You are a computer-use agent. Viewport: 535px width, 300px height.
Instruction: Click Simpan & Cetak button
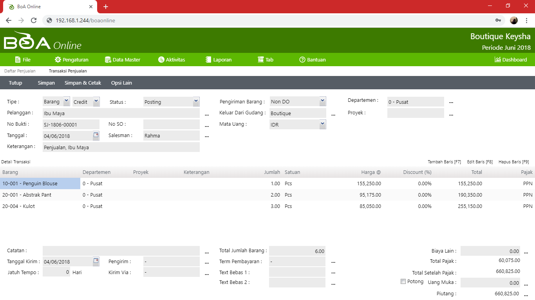click(x=83, y=83)
